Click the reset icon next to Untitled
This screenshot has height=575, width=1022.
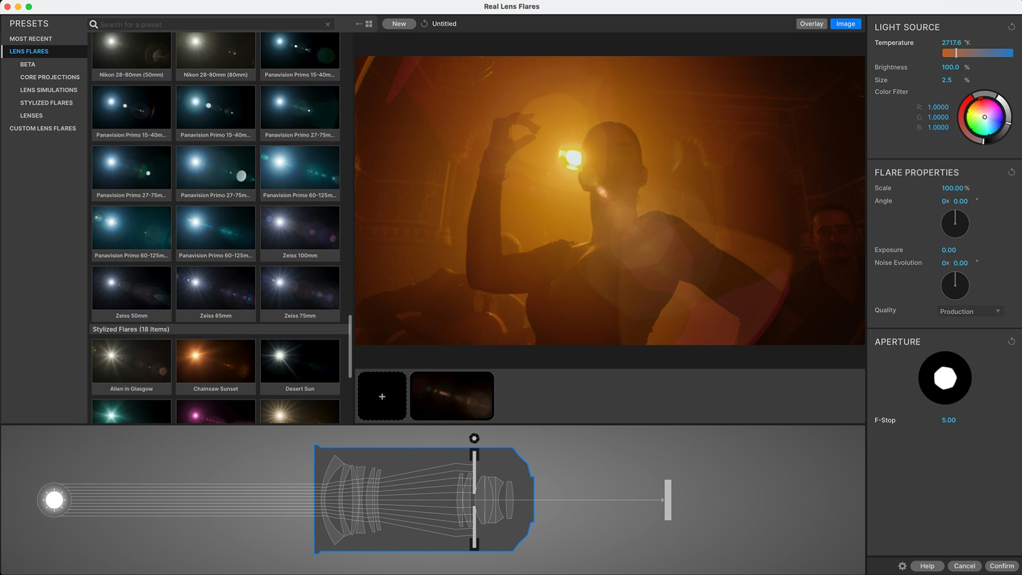coord(424,24)
